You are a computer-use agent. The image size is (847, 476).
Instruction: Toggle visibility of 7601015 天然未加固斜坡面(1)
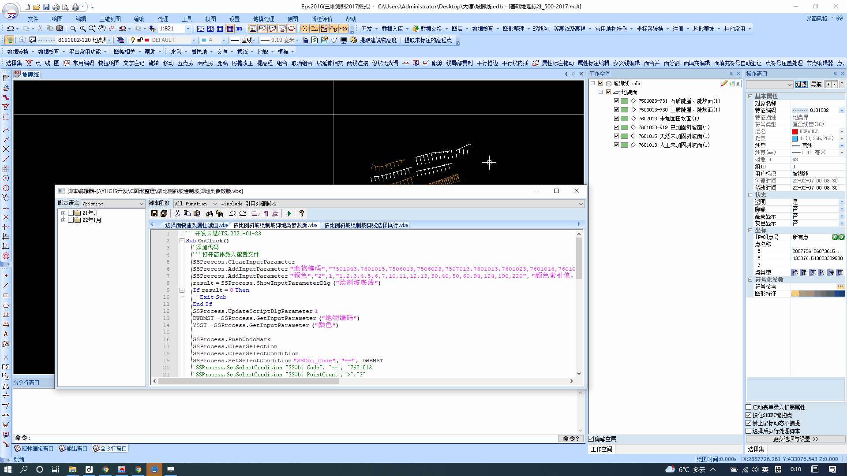point(616,136)
